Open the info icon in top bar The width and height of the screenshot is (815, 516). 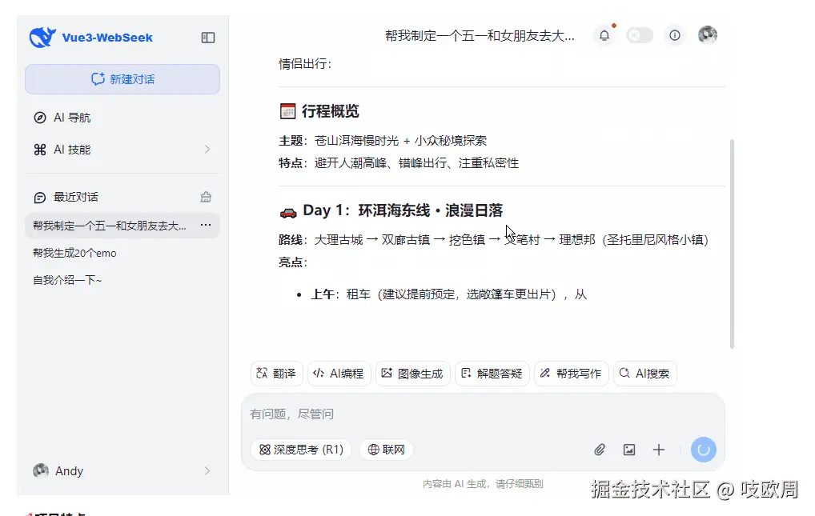click(x=675, y=34)
